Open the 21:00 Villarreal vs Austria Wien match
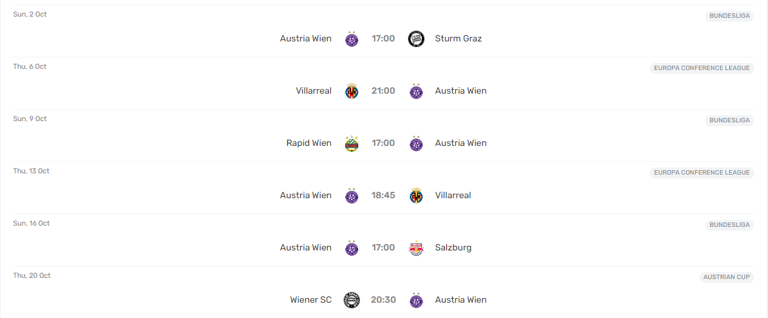The height and width of the screenshot is (318, 768). pos(384,90)
